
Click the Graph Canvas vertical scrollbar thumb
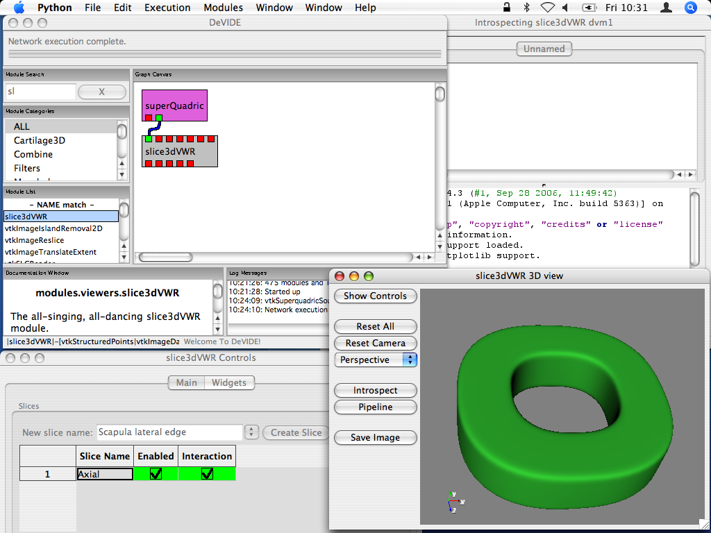coord(440,94)
